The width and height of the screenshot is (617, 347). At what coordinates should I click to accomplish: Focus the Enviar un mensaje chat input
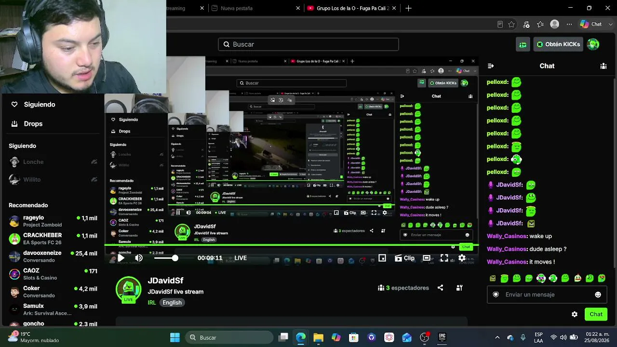(547, 294)
